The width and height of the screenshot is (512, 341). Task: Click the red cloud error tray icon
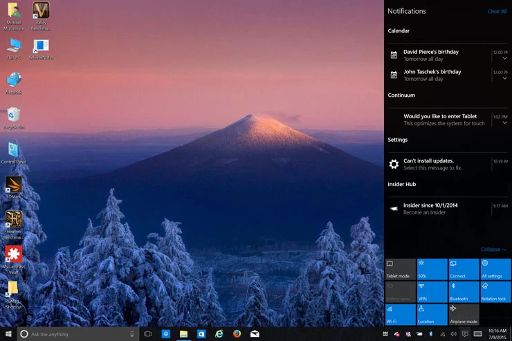(x=396, y=334)
